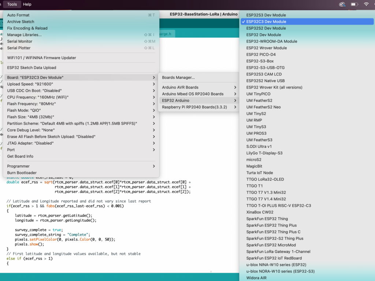Expand the Upload Speed: "921600" submenu
The image size is (375, 281).
81,84
